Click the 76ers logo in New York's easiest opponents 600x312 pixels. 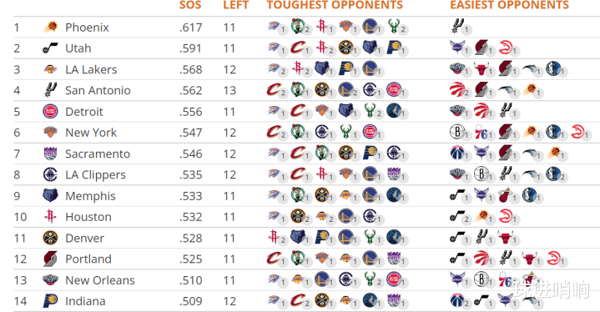point(481,133)
